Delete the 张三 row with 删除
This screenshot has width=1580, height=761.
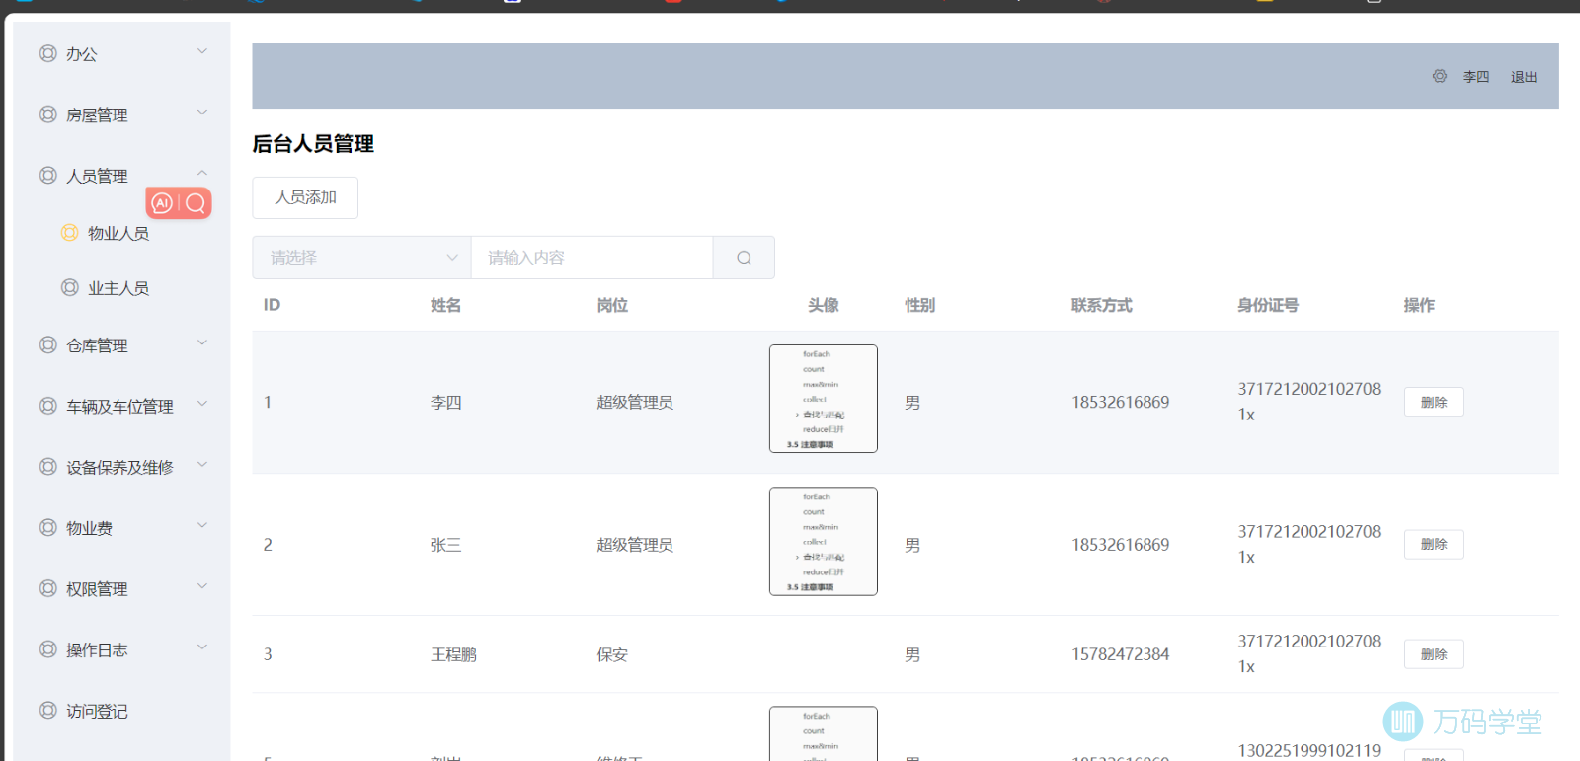point(1434,544)
